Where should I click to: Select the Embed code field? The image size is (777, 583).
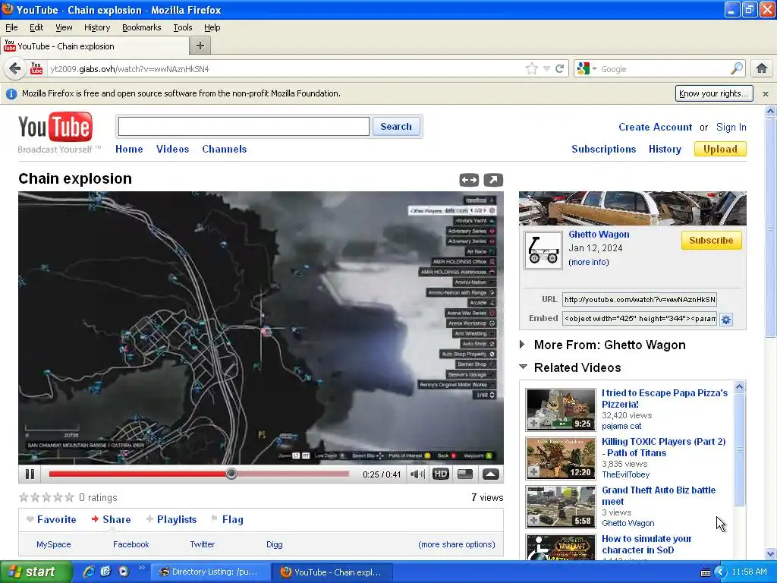click(639, 318)
